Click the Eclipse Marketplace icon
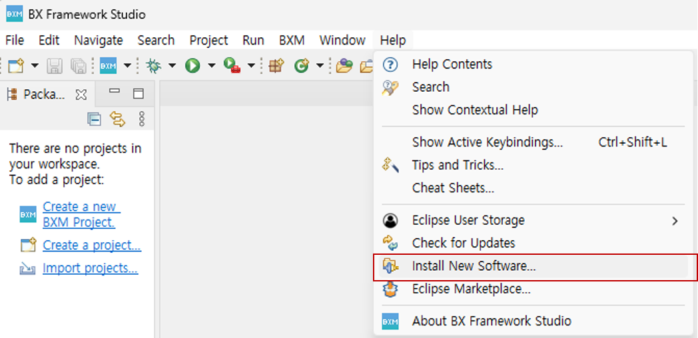 pos(390,289)
